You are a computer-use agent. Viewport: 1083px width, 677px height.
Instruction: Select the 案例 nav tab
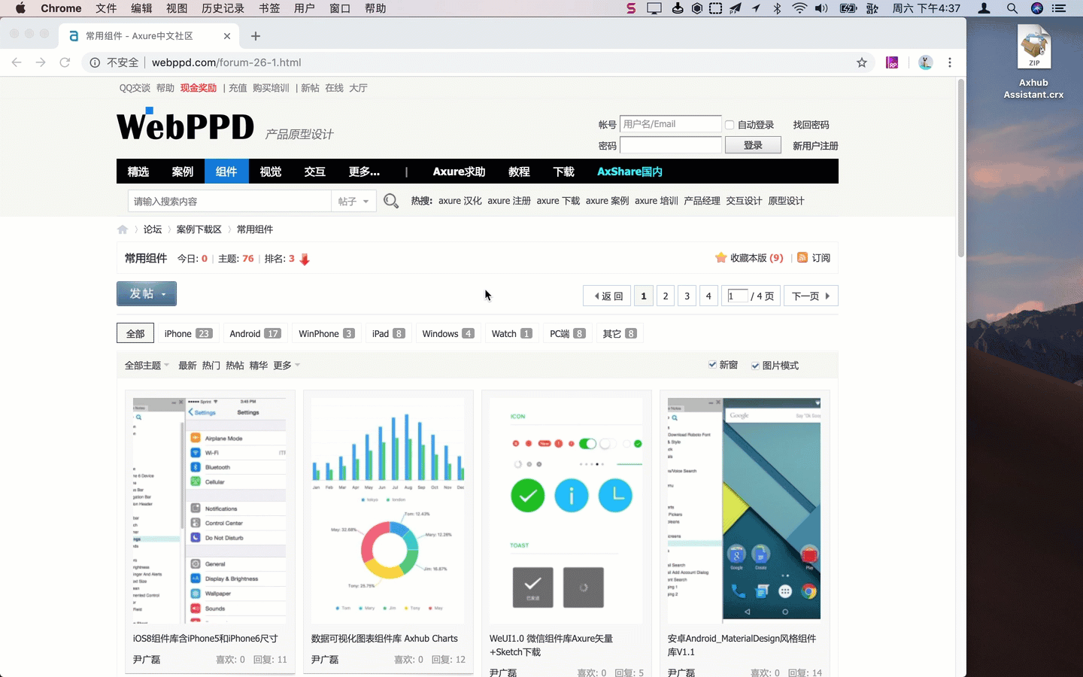pos(183,172)
